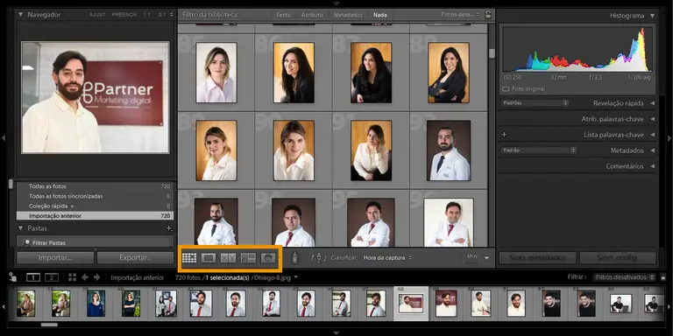
Task: Toggle library filter lock icon
Action: click(x=488, y=15)
